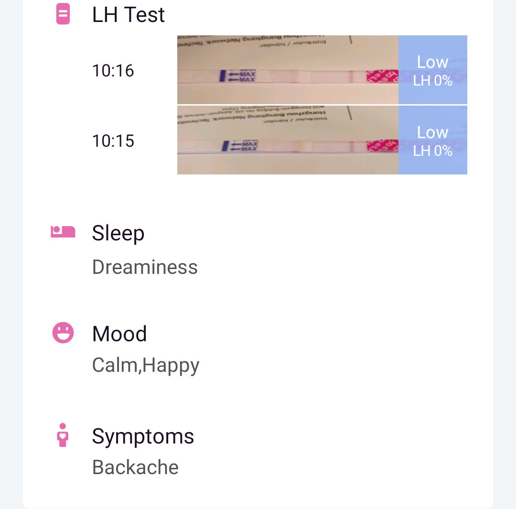Image resolution: width=516 pixels, height=509 pixels.
Task: View the 10:16 test strip photo
Action: tap(288, 70)
